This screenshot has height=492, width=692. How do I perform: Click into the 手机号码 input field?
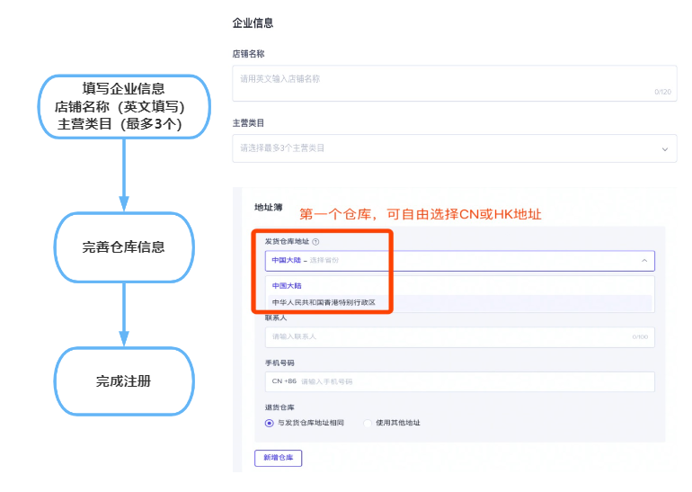click(x=476, y=381)
